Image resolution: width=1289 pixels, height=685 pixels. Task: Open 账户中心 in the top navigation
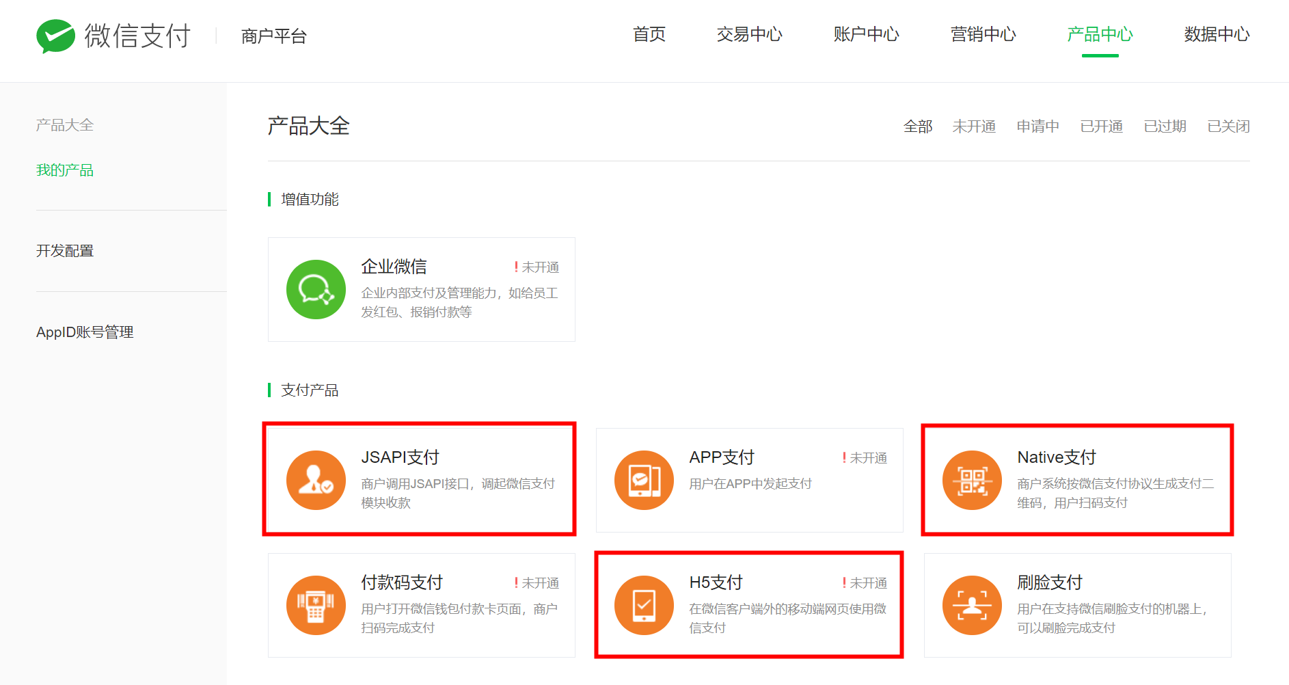tap(867, 34)
